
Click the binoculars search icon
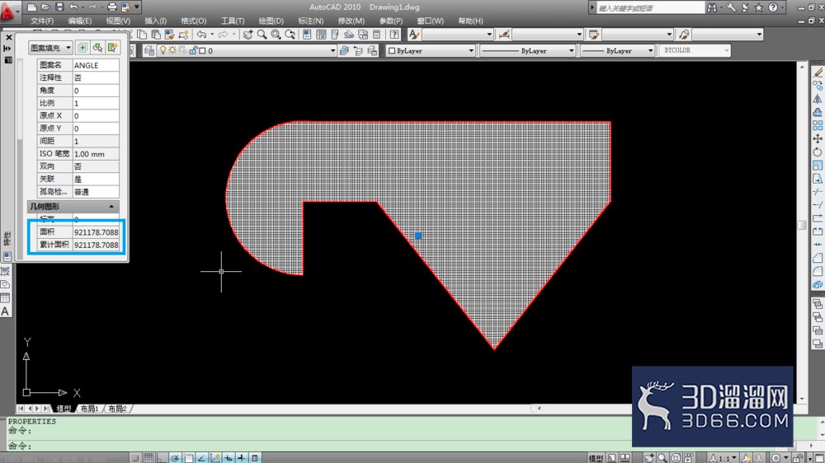coord(712,7)
